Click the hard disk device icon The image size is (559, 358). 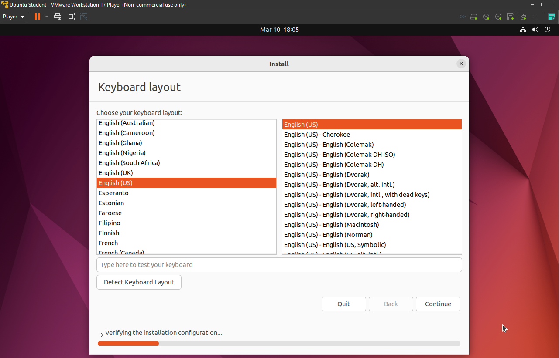474,17
